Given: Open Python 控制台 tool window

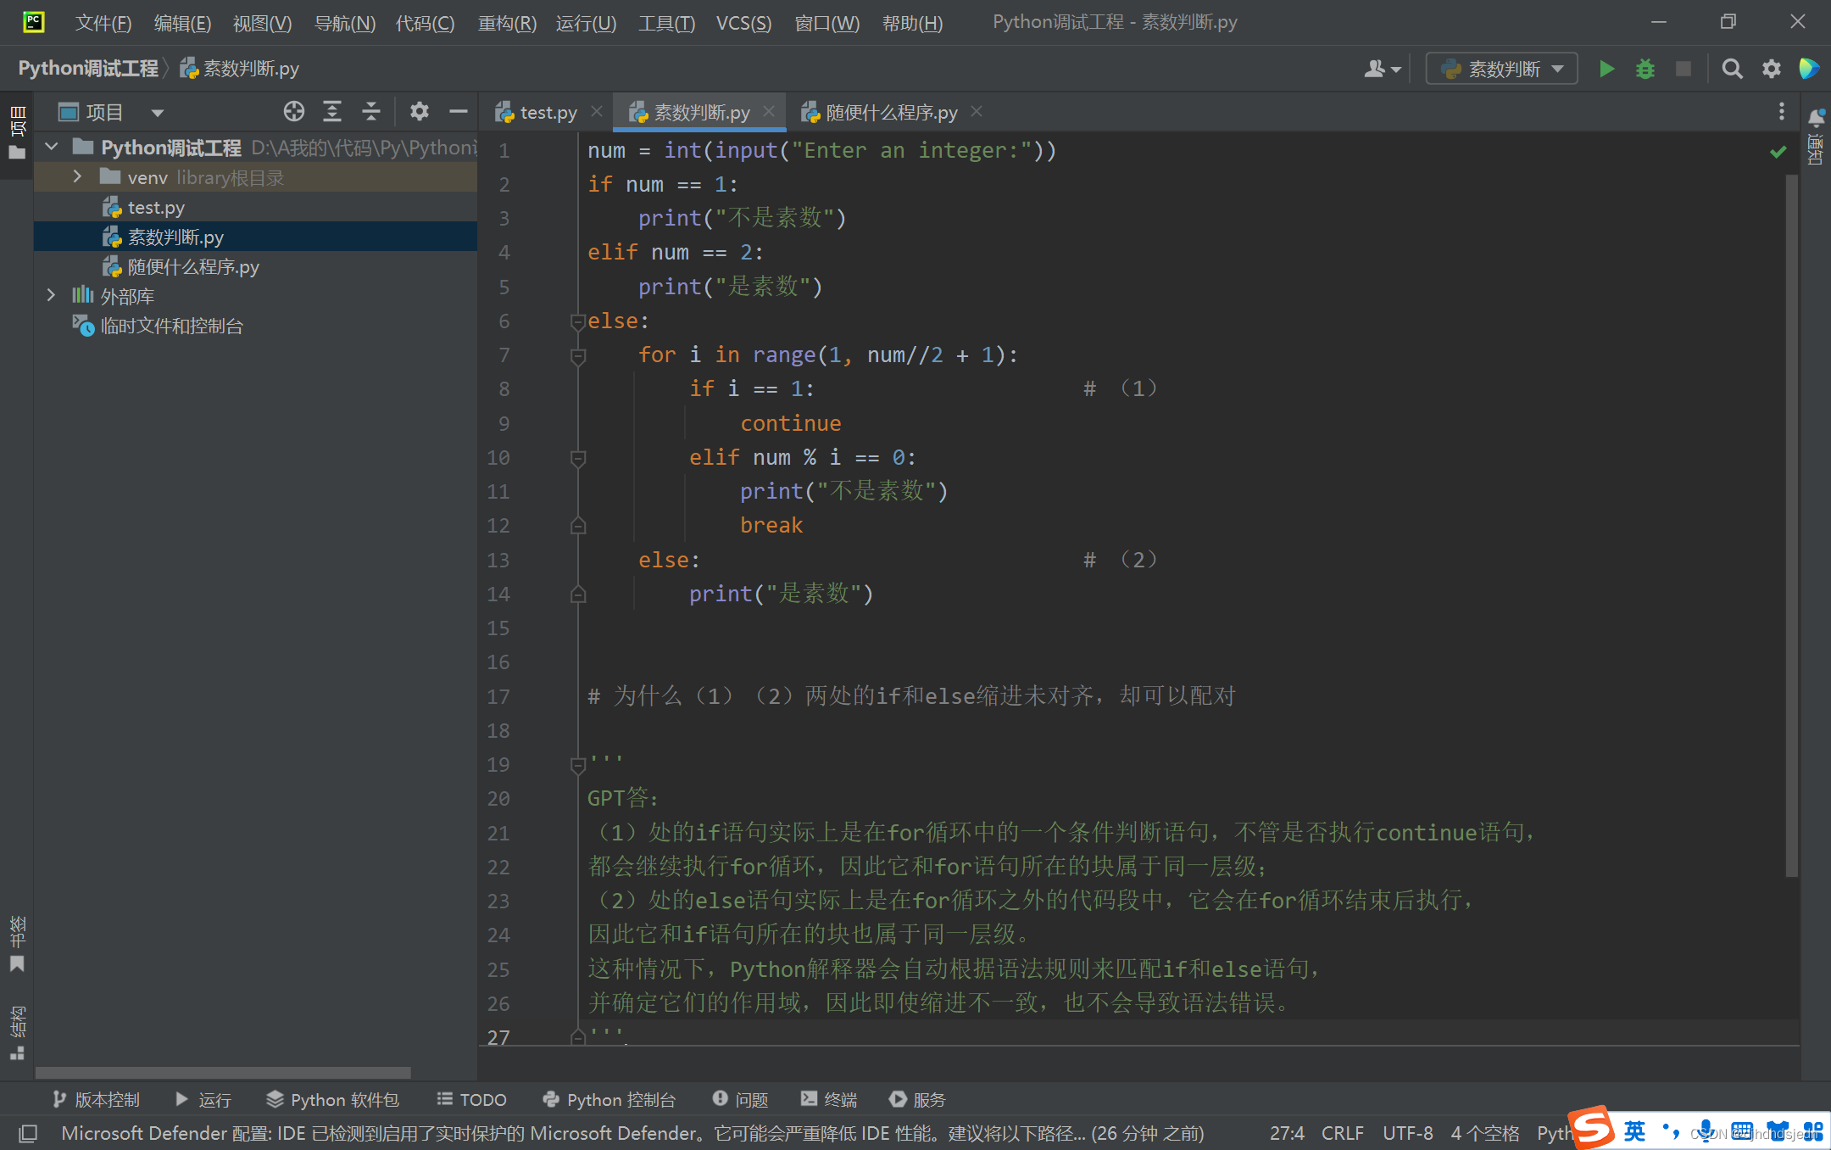Looking at the screenshot, I should point(609,1099).
